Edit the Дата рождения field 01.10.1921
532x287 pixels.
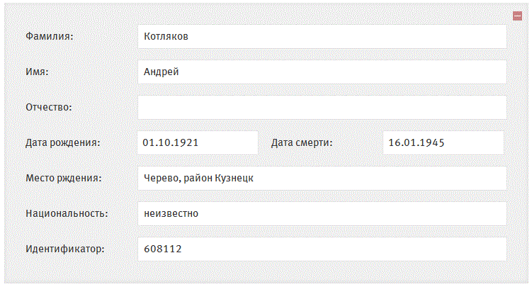click(x=198, y=143)
